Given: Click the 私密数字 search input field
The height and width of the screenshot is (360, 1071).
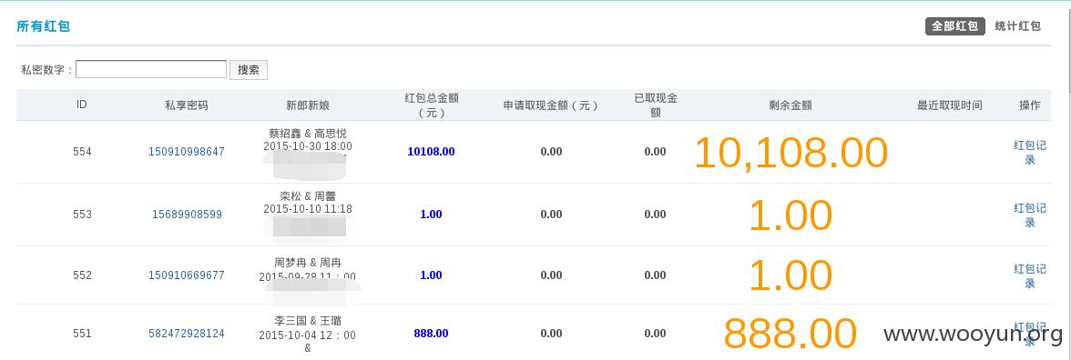Looking at the screenshot, I should [151, 69].
